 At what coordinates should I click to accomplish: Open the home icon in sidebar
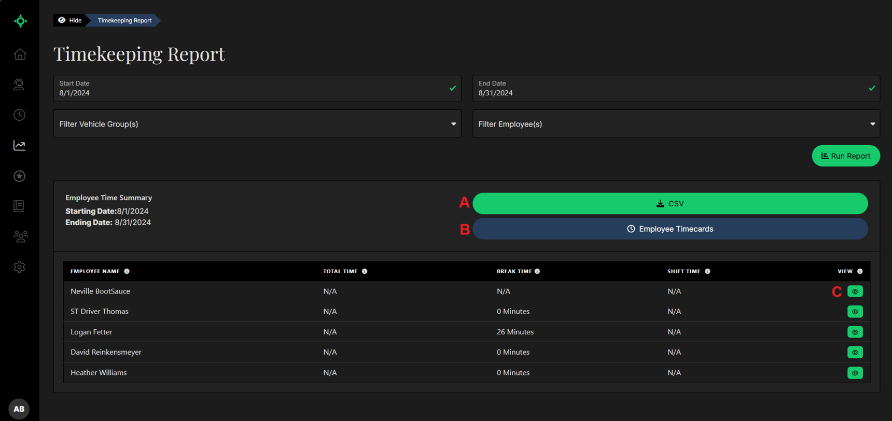pyautogui.click(x=20, y=54)
